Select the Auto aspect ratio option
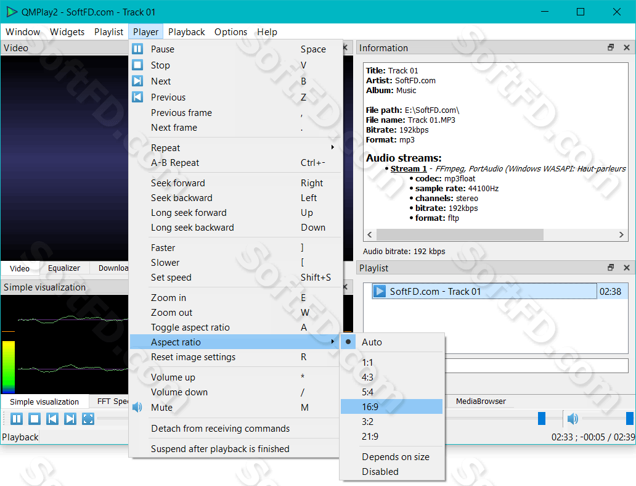Screen dimensions: 636x486 392,342
